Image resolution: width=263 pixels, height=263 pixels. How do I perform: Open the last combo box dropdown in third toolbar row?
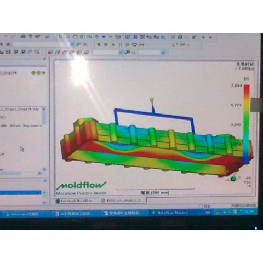point(163,53)
